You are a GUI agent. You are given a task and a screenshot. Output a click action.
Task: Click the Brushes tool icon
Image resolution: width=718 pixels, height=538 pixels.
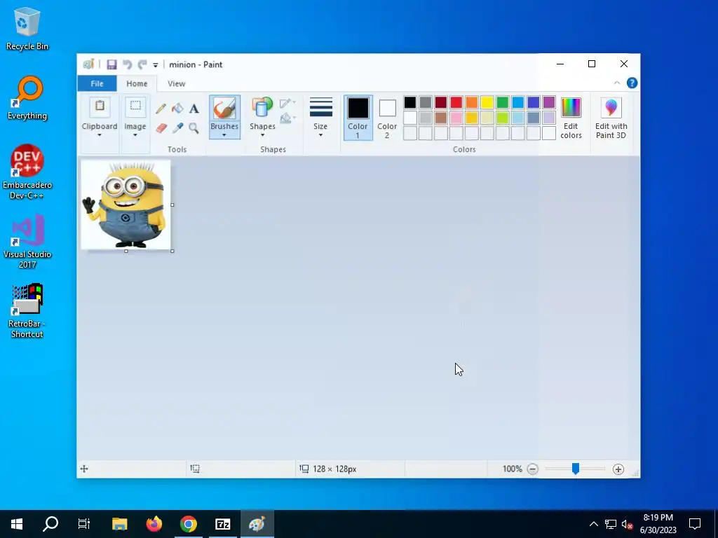pos(224,109)
